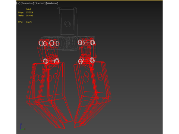Screen dimensions: 179x134
Task: Open the [Wireframe] display mode menu
Action: click(x=52, y=3)
